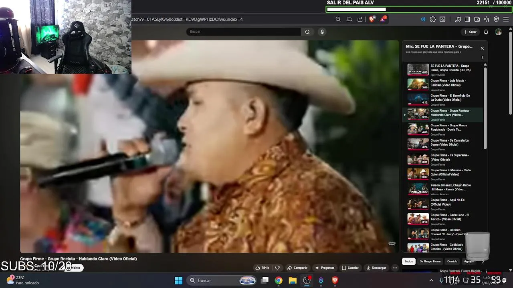Open the media control music note icon
The image size is (513, 288).
(458, 19)
